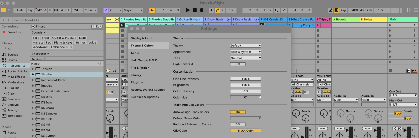The height and width of the screenshot is (138, 419).
Task: Open Link, Tempo & MIDI settings tab
Action: (x=148, y=60)
